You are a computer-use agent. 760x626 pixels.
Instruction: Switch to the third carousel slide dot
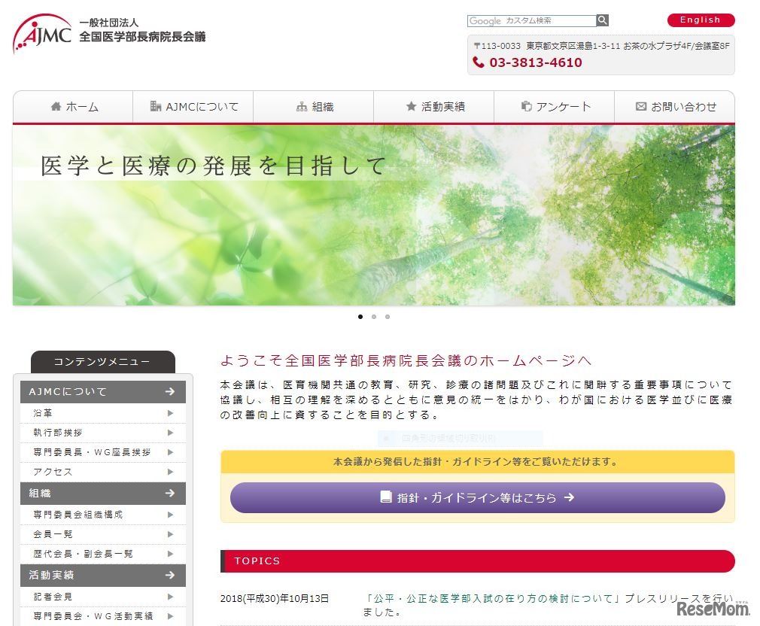coord(388,317)
